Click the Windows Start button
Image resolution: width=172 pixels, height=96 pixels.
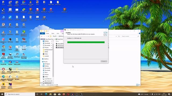tap(2, 94)
